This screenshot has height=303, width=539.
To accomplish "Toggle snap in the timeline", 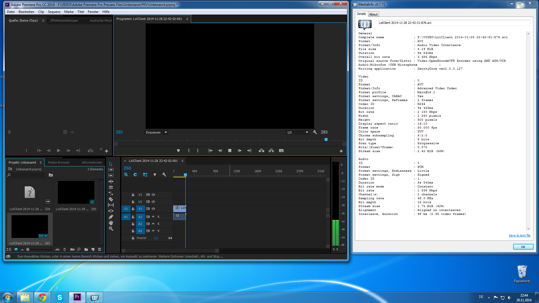I will [135, 175].
